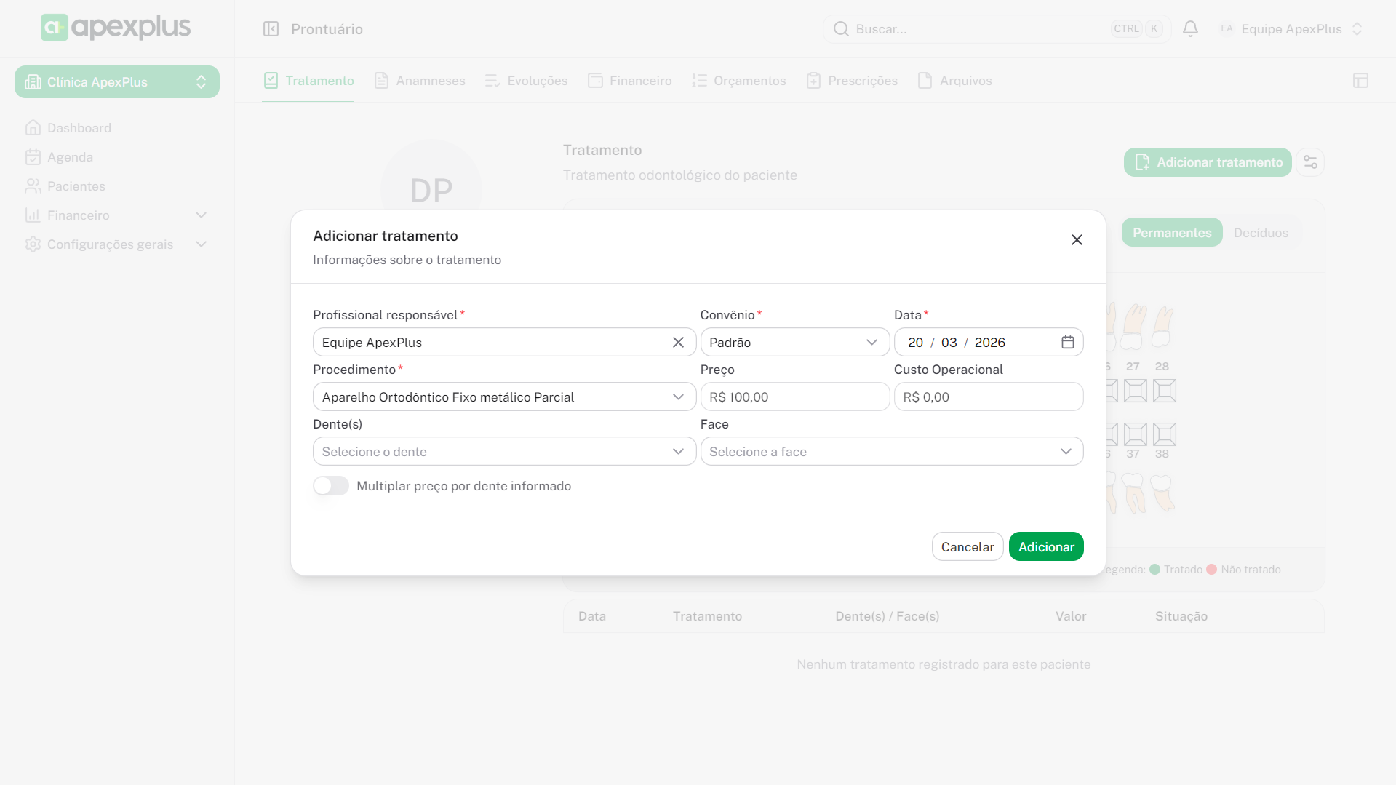
Task: Open the Convênio dropdown
Action: 794,342
